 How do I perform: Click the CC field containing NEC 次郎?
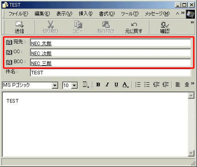click(x=110, y=53)
